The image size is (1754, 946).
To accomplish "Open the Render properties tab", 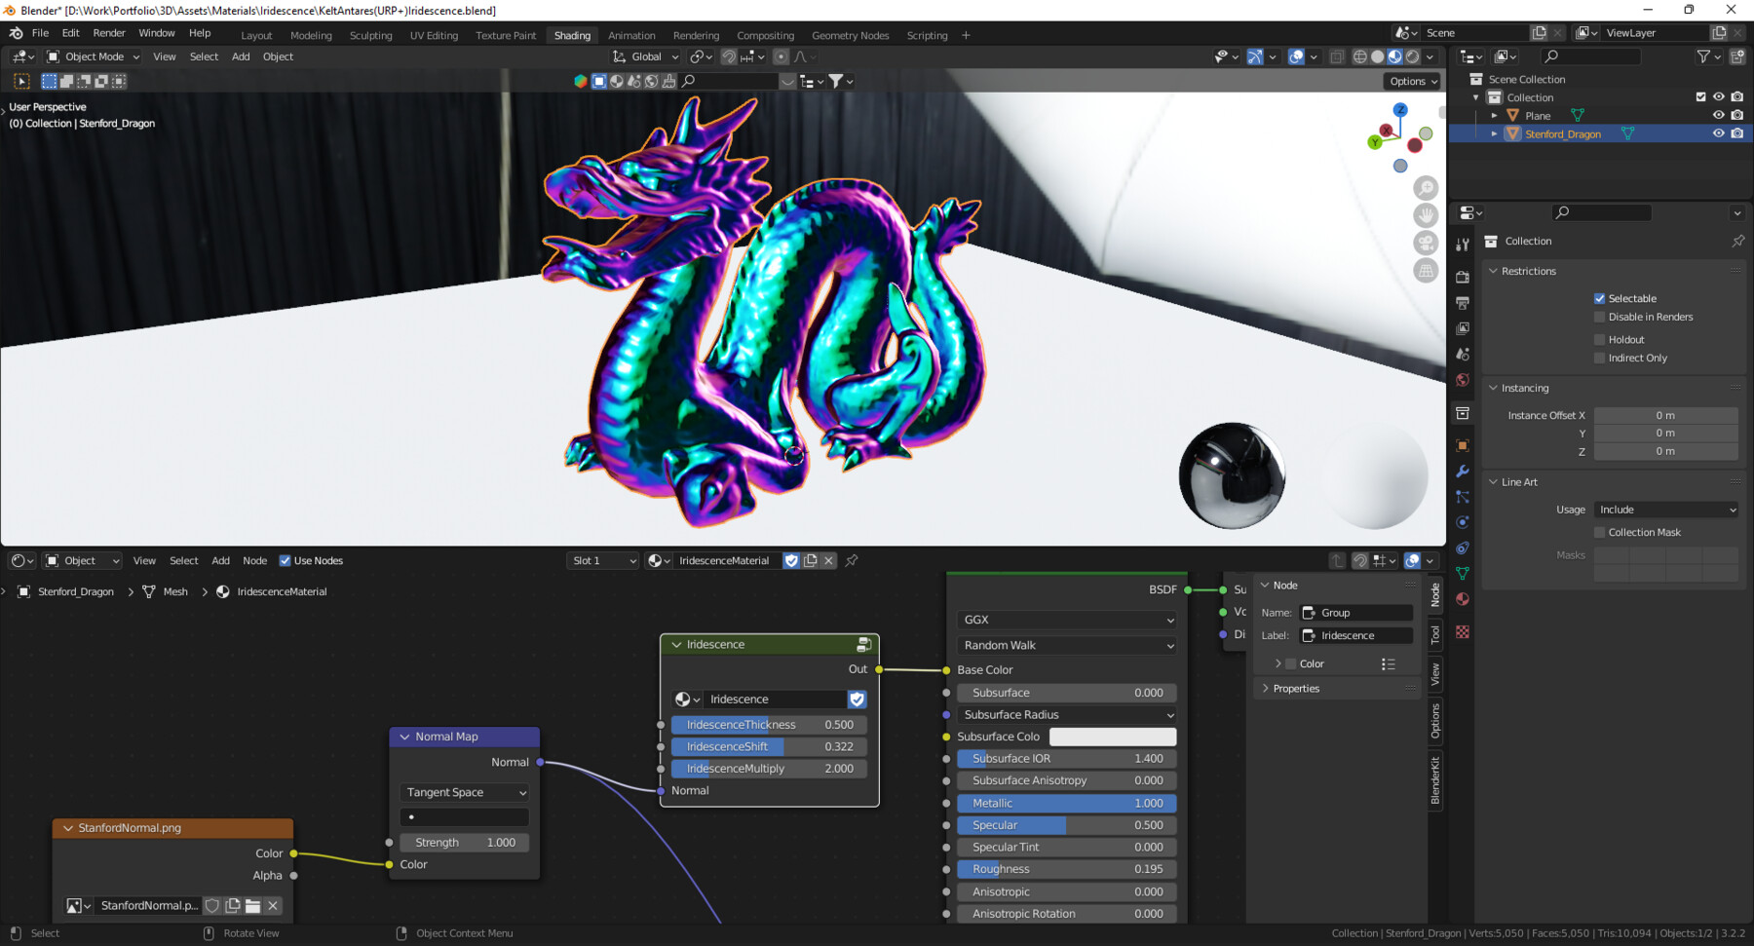I will 1463,277.
